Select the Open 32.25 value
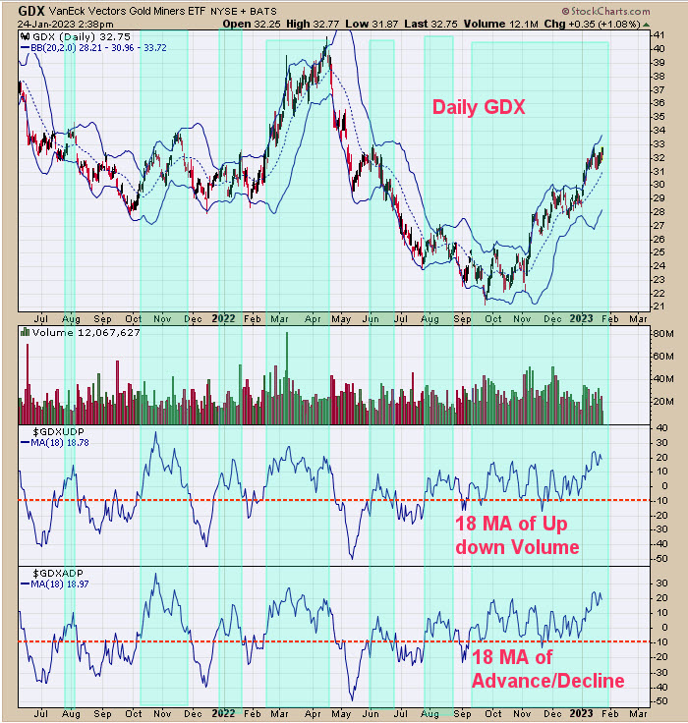This screenshot has width=688, height=723. [x=252, y=24]
